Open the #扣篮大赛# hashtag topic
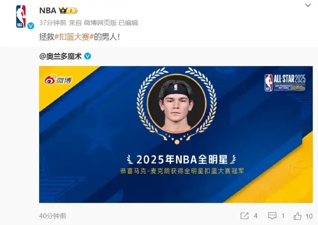The image size is (318, 225). [x=74, y=37]
